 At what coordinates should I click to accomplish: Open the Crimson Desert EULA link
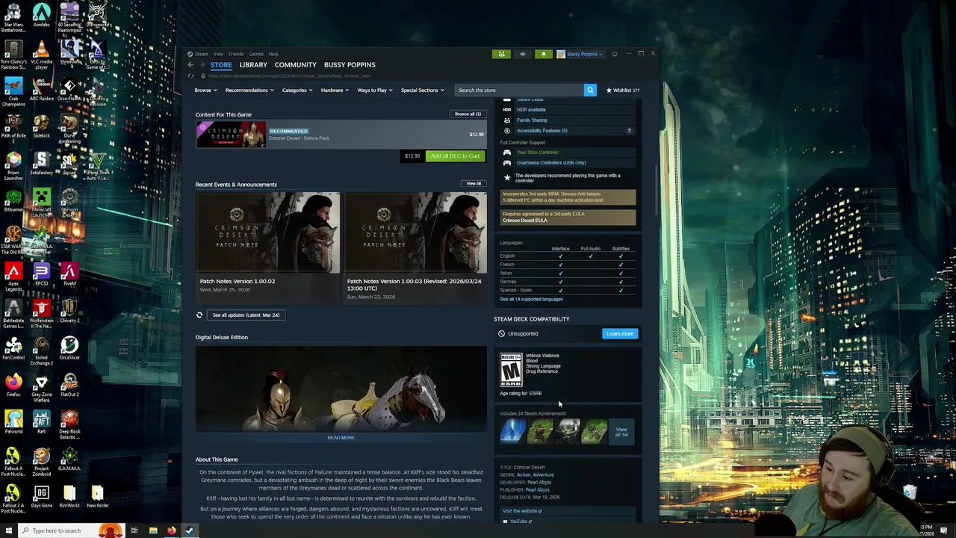pos(525,220)
